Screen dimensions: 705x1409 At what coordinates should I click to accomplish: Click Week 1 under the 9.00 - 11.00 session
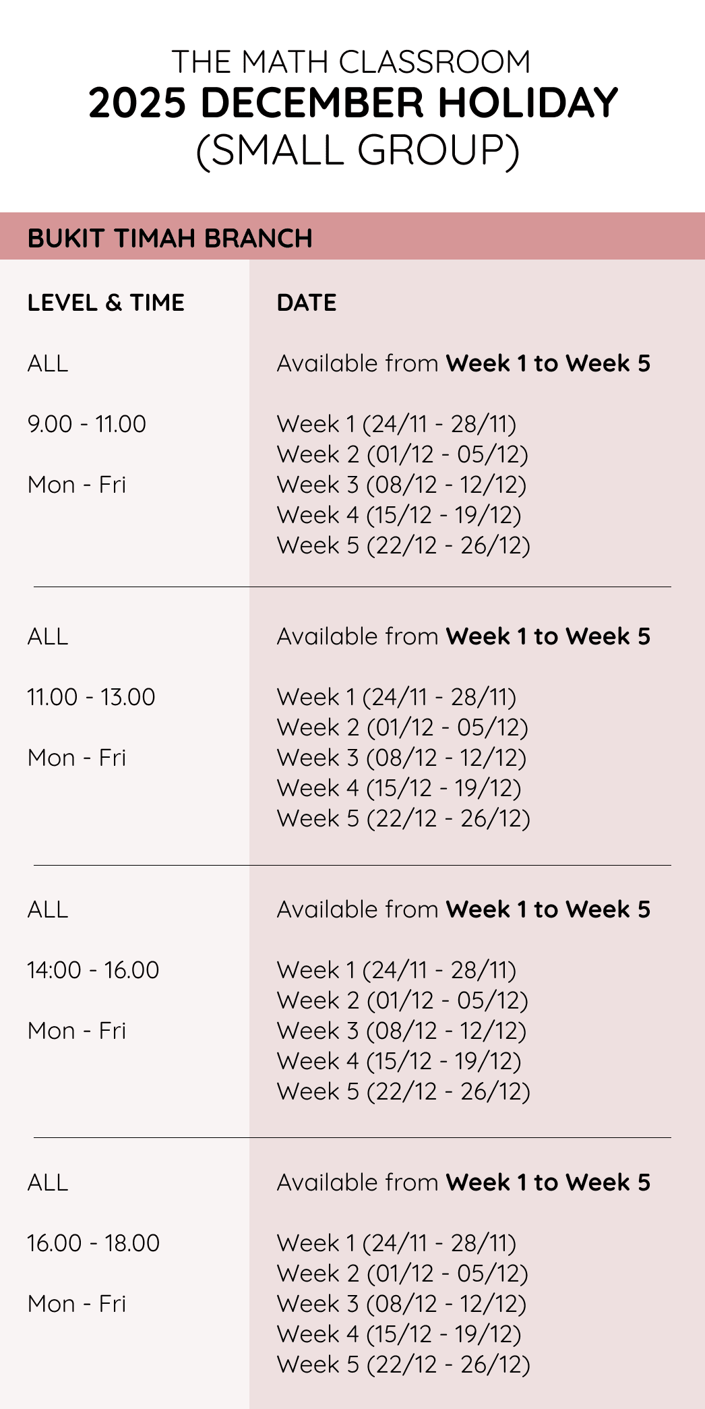pyautogui.click(x=396, y=424)
